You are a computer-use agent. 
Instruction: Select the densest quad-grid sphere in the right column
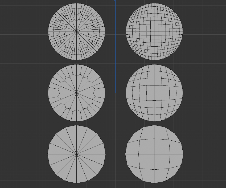pyautogui.click(x=154, y=32)
